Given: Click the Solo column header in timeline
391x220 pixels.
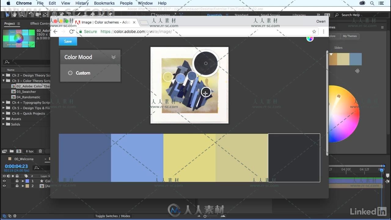Looking at the screenshot, I should [13, 176].
